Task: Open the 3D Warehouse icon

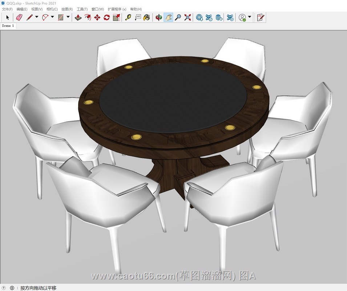Action: pos(199,17)
